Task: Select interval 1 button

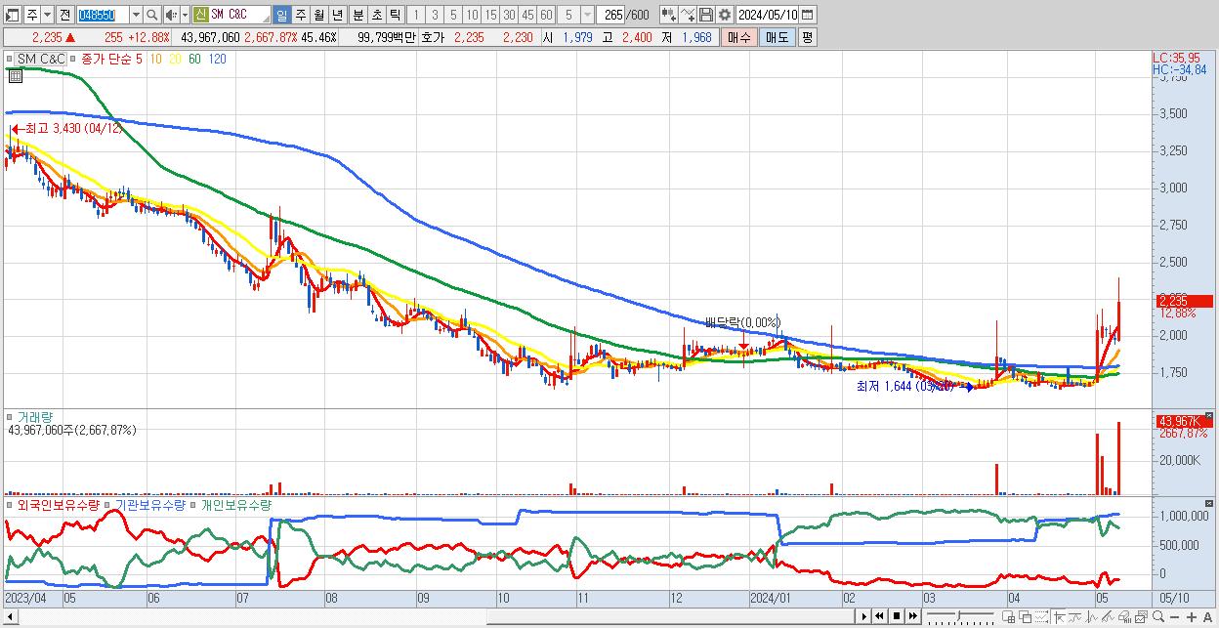Action: click(416, 15)
